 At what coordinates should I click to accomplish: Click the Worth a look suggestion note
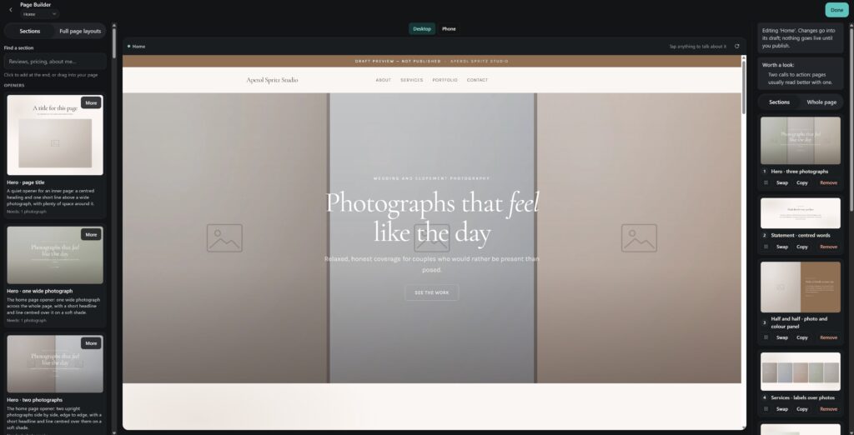pyautogui.click(x=800, y=73)
